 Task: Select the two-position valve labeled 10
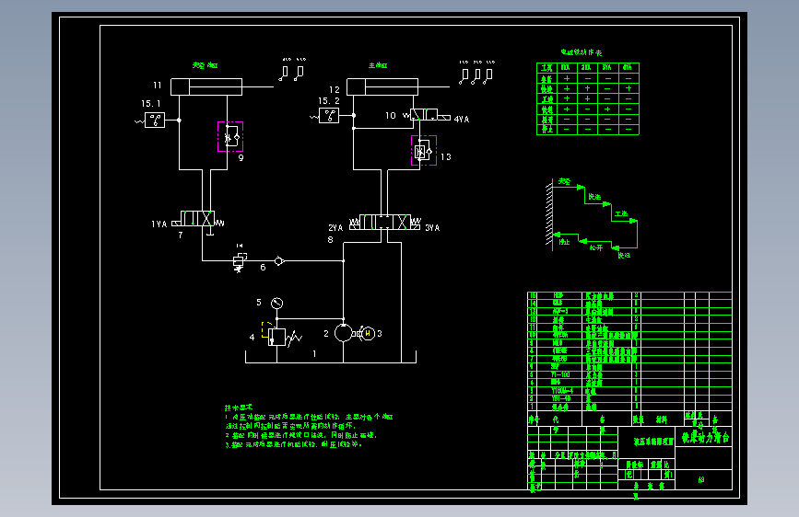point(424,115)
